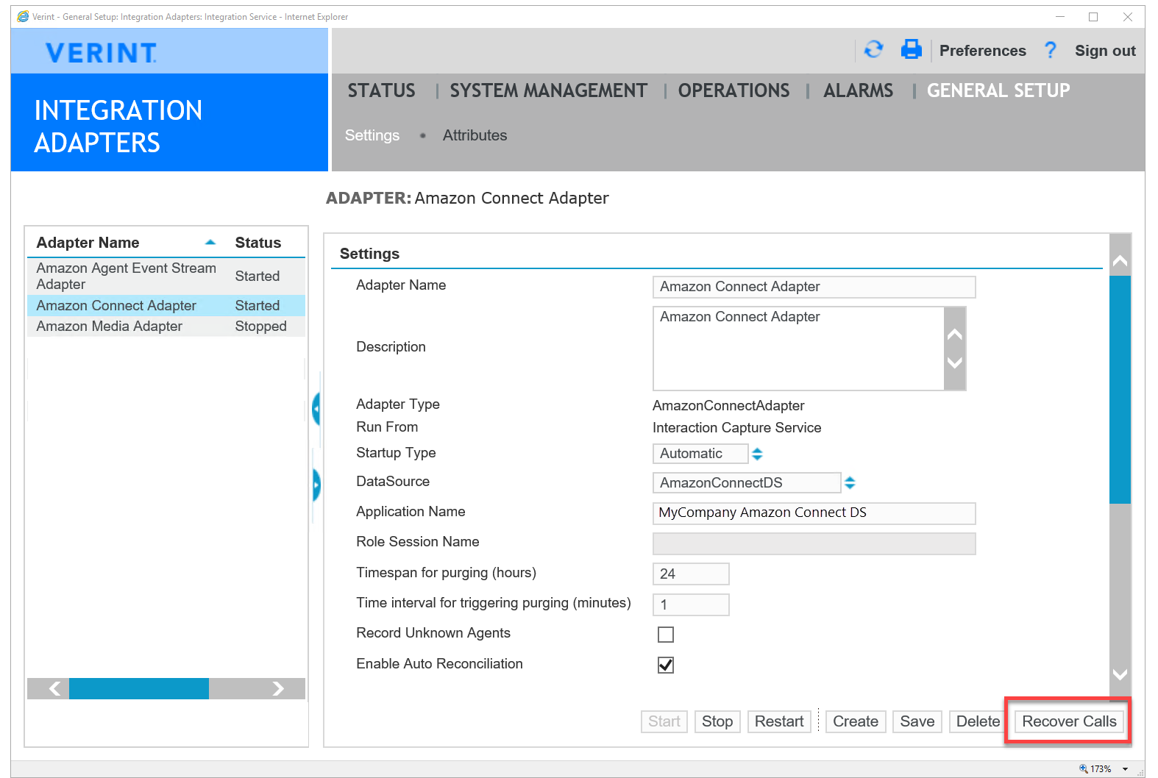This screenshot has width=1158, height=778.
Task: Click the Application Name input field
Action: tap(814, 513)
